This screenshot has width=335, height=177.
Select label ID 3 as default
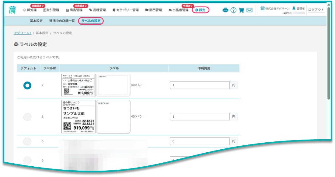click(x=27, y=117)
